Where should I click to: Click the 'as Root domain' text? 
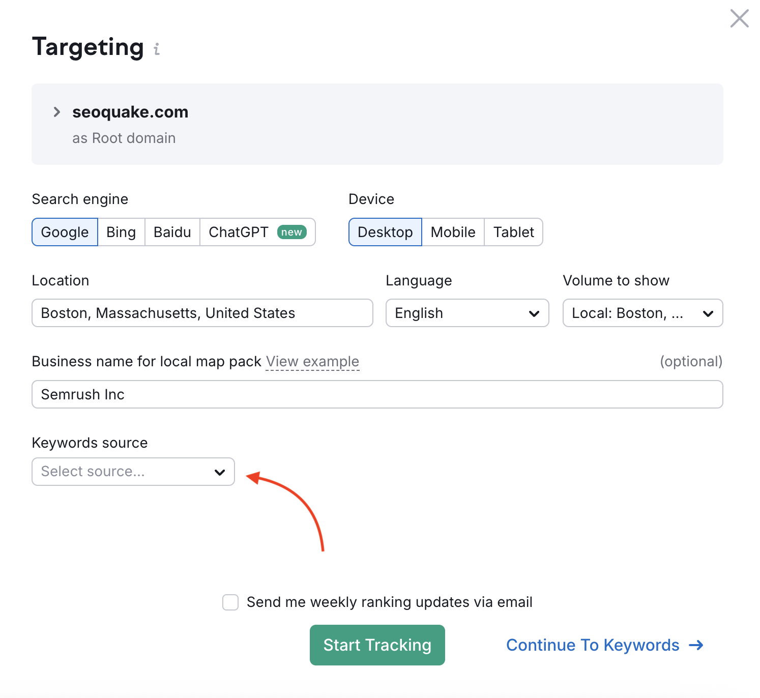pyautogui.click(x=124, y=138)
